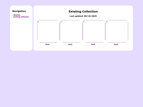Open the "text" link under the third thumbnail
Viewport: 143px width, 107px height.
[93, 44]
